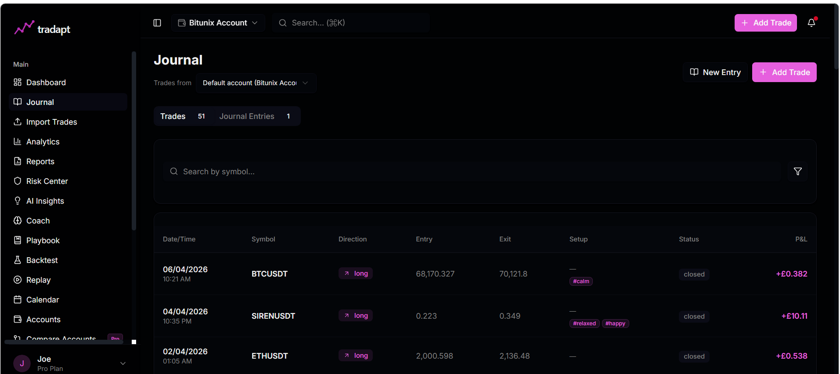This screenshot has height=374, width=840.
Task: Click the Journal book icon in sidebar
Action: tap(18, 102)
